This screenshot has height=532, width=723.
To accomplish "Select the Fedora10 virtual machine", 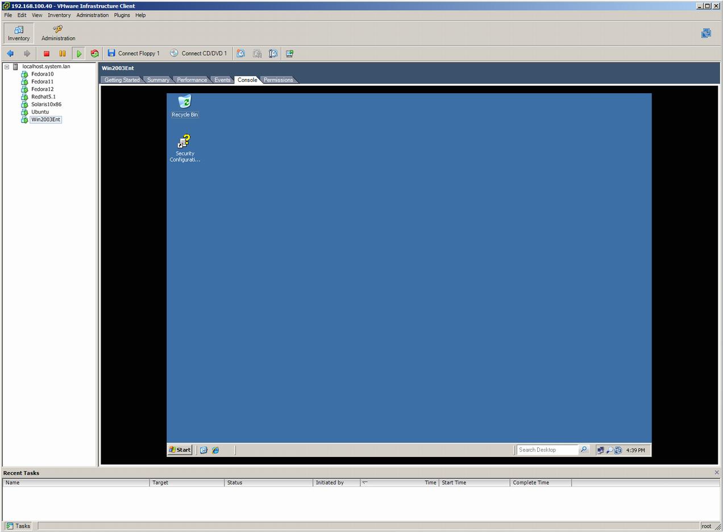I will pos(42,74).
